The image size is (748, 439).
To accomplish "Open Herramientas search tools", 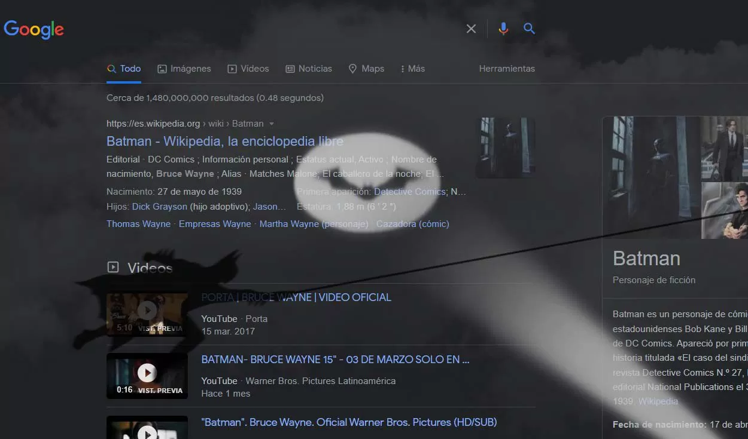I will pos(506,69).
